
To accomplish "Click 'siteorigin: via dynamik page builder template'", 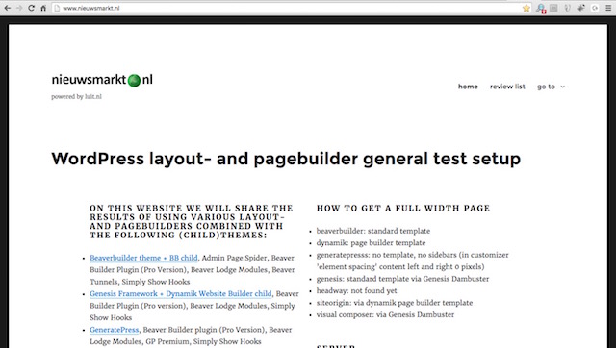I will pyautogui.click(x=395, y=303).
